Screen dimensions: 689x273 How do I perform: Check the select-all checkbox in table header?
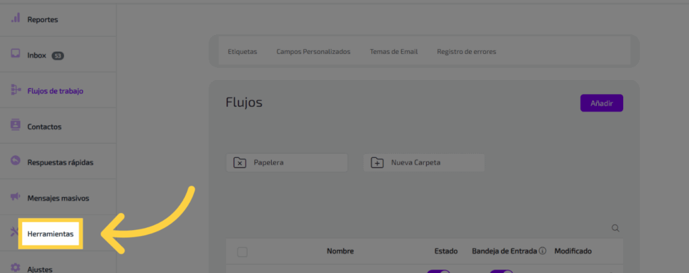tap(242, 252)
